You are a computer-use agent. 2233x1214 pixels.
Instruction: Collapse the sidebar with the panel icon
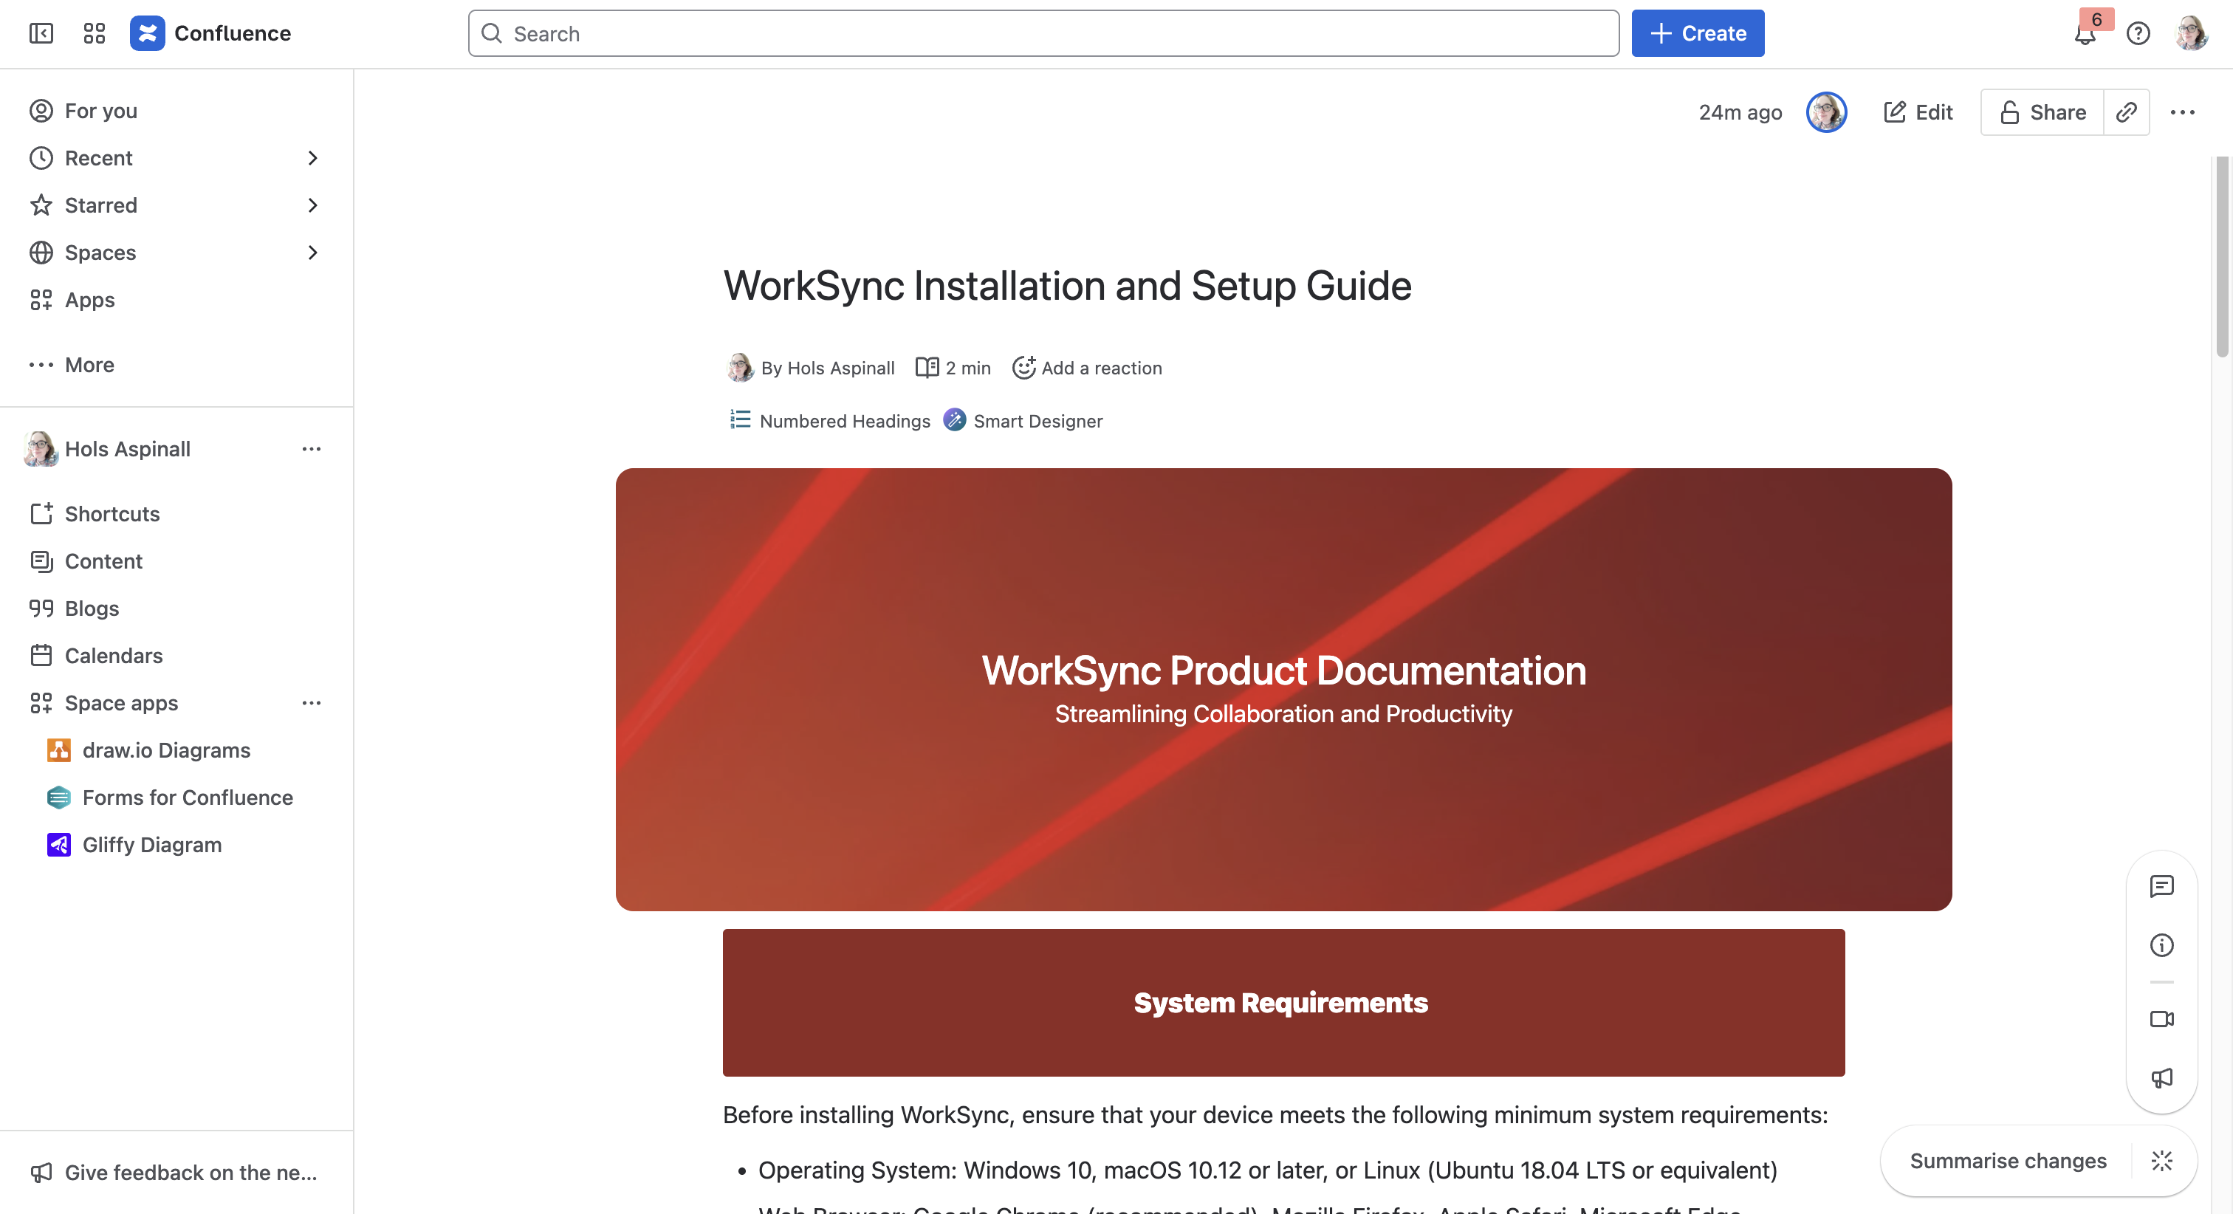[x=41, y=33]
